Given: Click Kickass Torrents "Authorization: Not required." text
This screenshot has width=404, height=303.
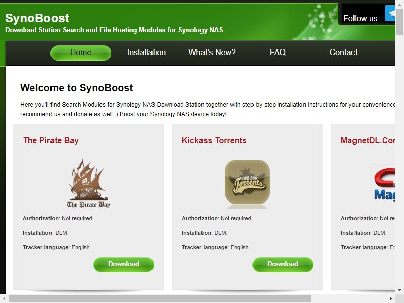Looking at the screenshot, I should click(x=217, y=218).
